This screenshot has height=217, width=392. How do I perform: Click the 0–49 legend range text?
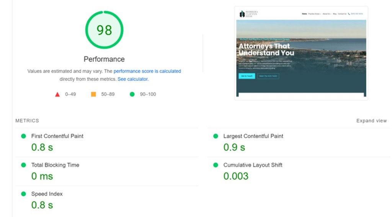click(x=70, y=94)
